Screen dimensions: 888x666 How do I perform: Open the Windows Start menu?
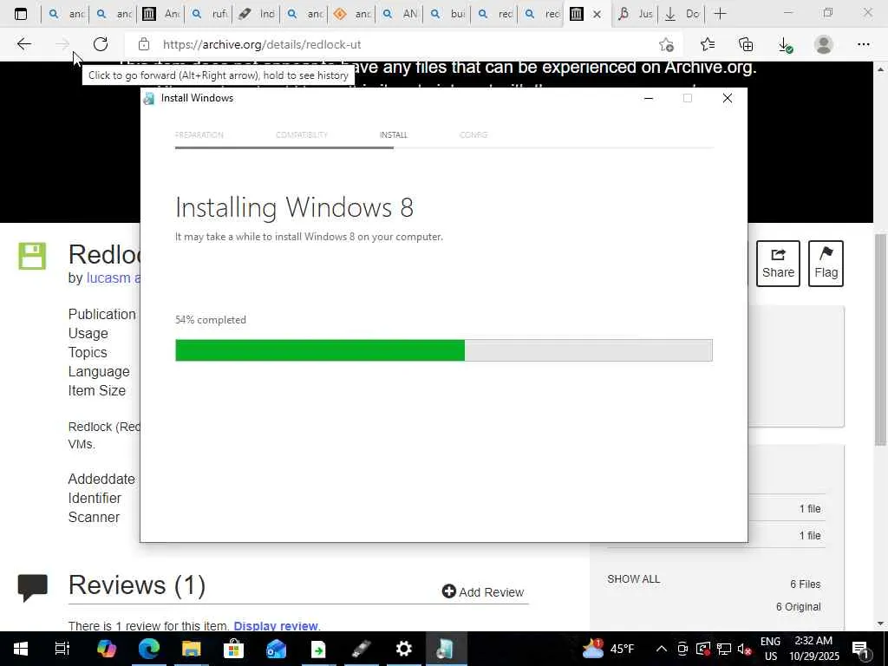click(21, 649)
